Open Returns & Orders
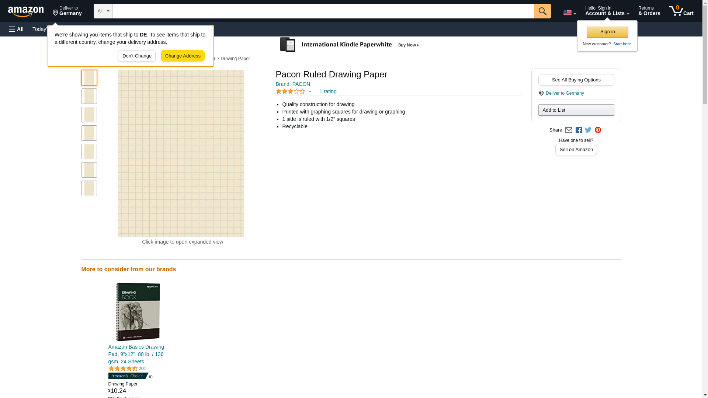This screenshot has height=398, width=708. (x=649, y=11)
